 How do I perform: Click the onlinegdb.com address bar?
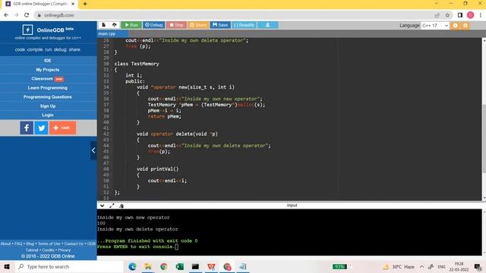point(235,15)
